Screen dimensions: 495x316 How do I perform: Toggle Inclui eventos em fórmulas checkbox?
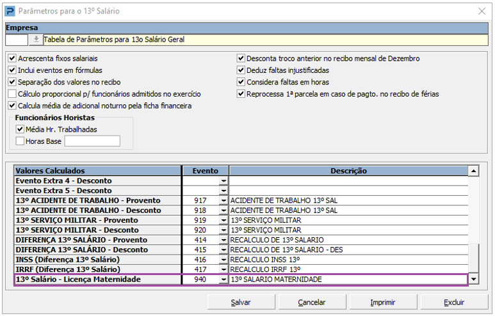point(12,70)
